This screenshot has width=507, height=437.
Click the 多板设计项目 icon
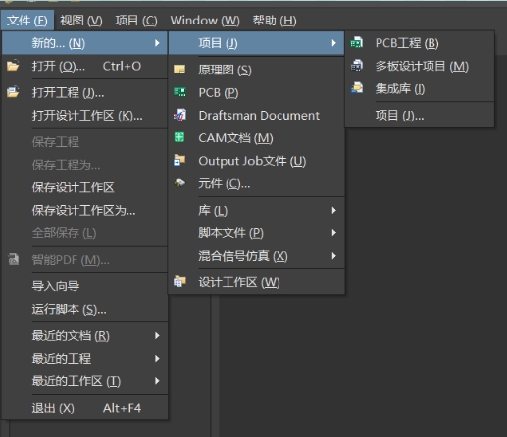(x=357, y=66)
